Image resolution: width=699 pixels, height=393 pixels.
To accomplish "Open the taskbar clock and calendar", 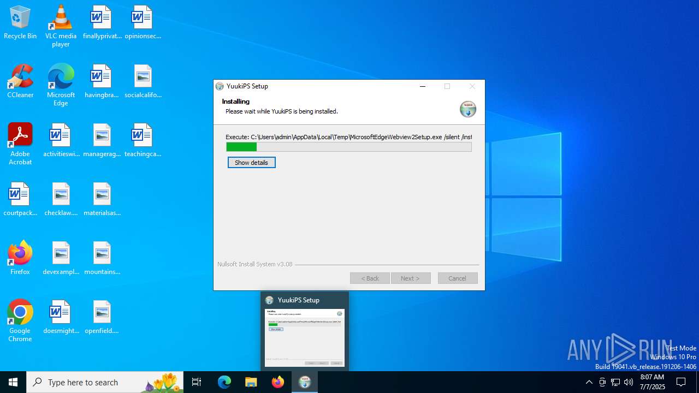I will tap(652, 382).
